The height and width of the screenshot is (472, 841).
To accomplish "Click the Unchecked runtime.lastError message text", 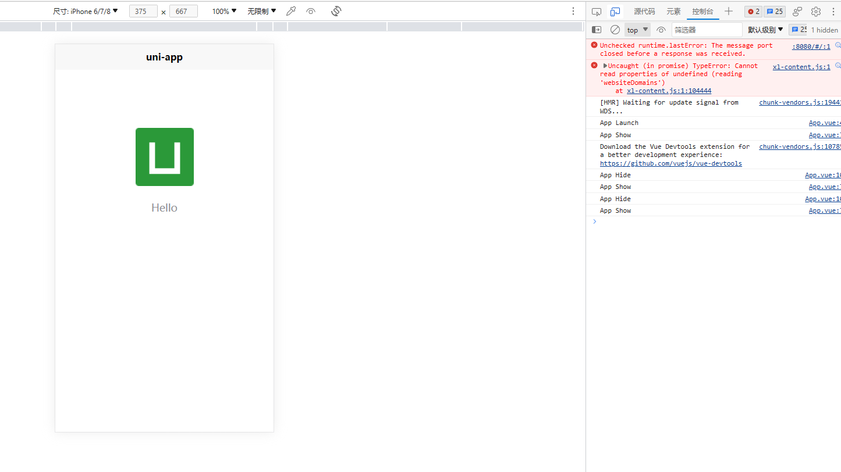I will (686, 49).
